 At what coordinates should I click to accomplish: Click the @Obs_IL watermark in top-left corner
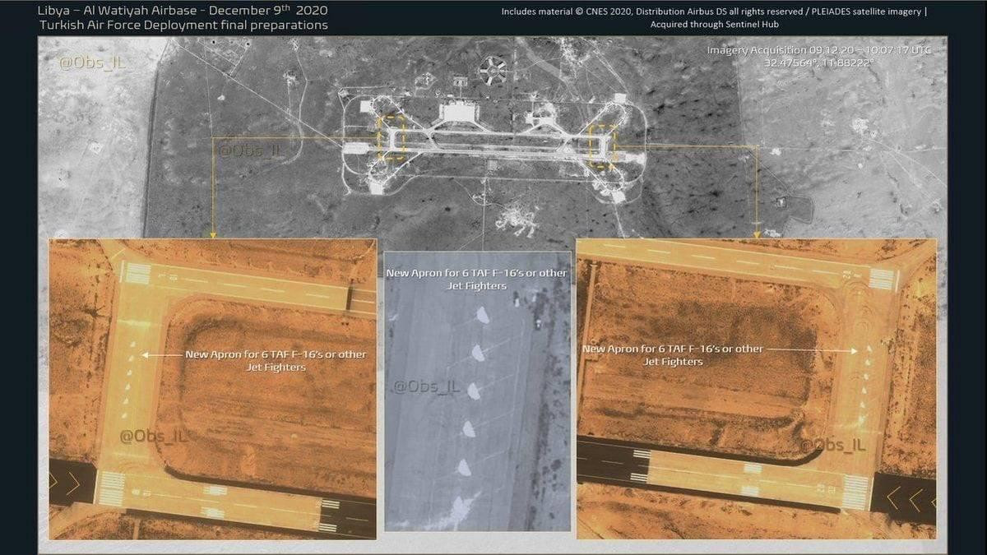(x=91, y=64)
